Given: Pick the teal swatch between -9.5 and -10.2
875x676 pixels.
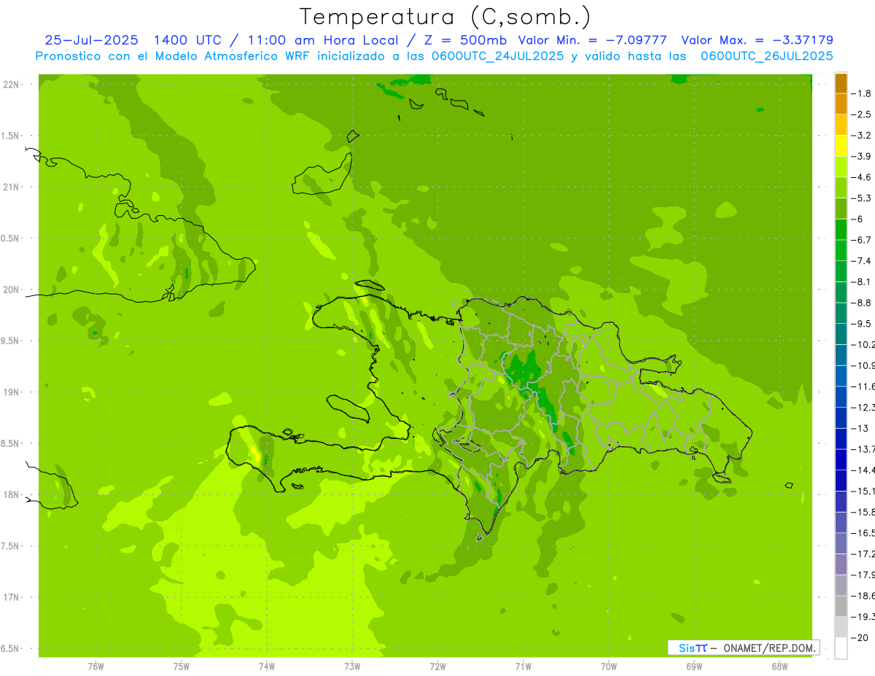Looking at the screenshot, I should tap(841, 334).
